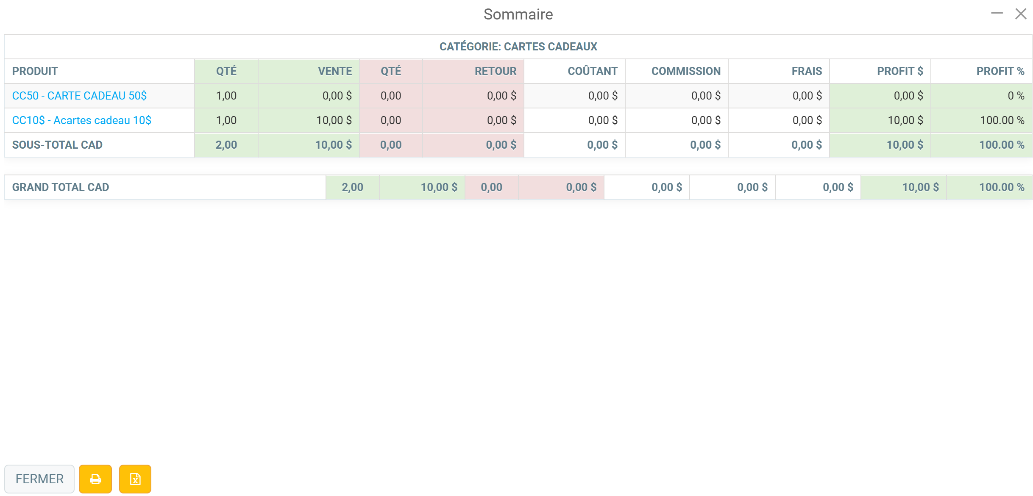Click the CATÉGORIE: CARTES CADEAUX heading
The width and height of the screenshot is (1033, 496).
[518, 47]
